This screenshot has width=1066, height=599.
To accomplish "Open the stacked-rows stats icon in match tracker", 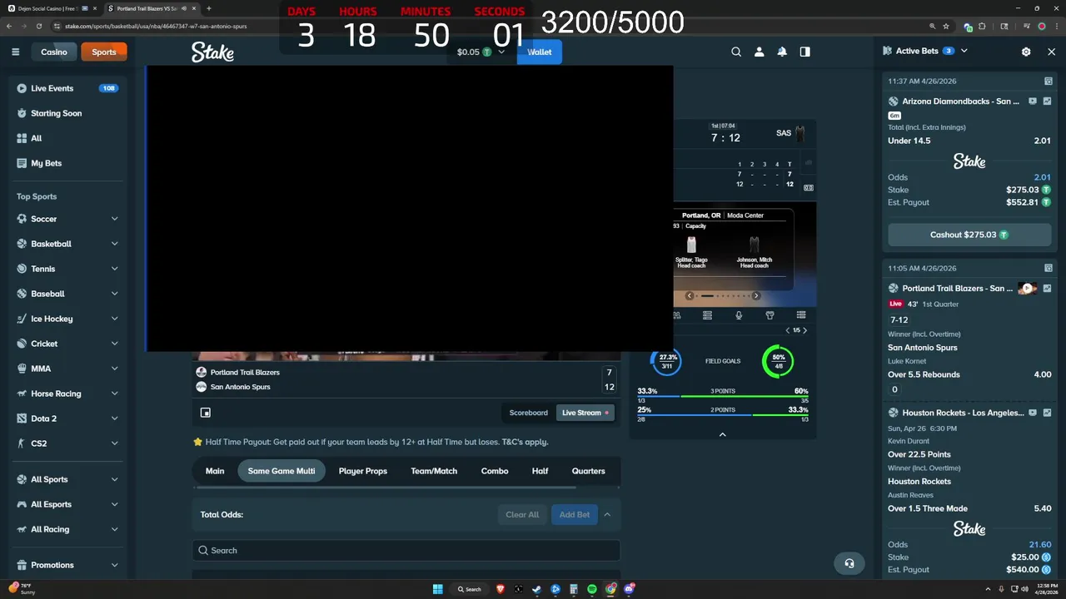I will tap(707, 315).
